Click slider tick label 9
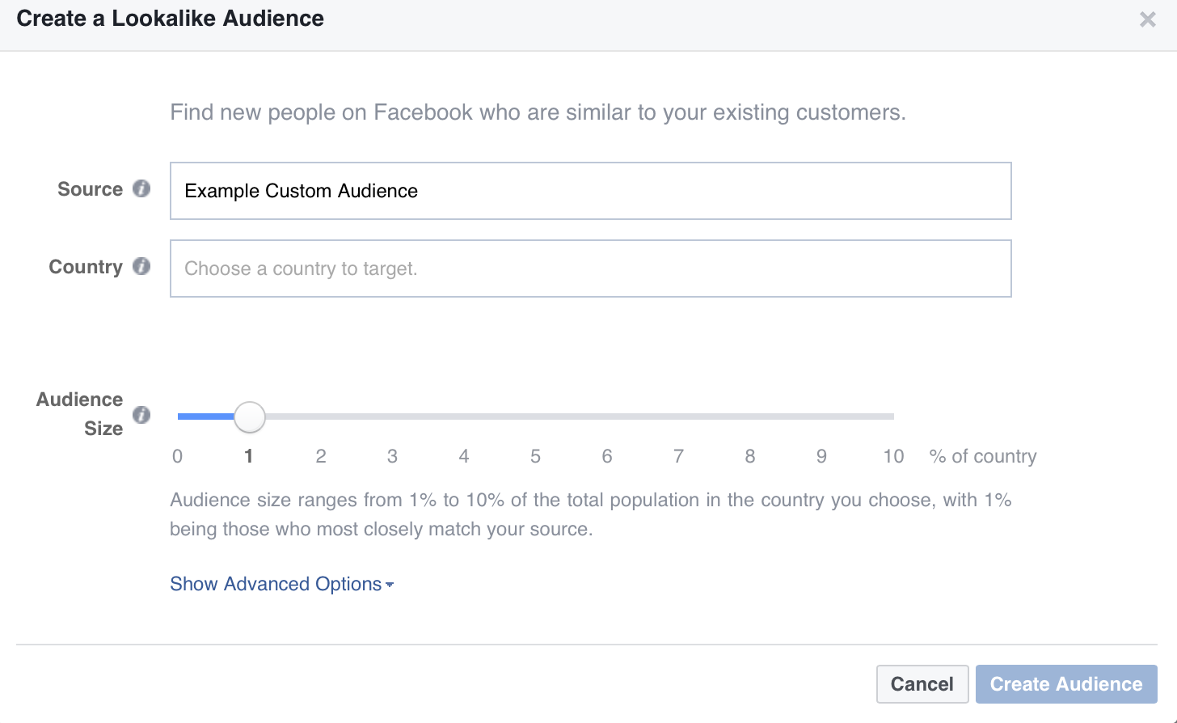1177x723 pixels. pos(821,456)
